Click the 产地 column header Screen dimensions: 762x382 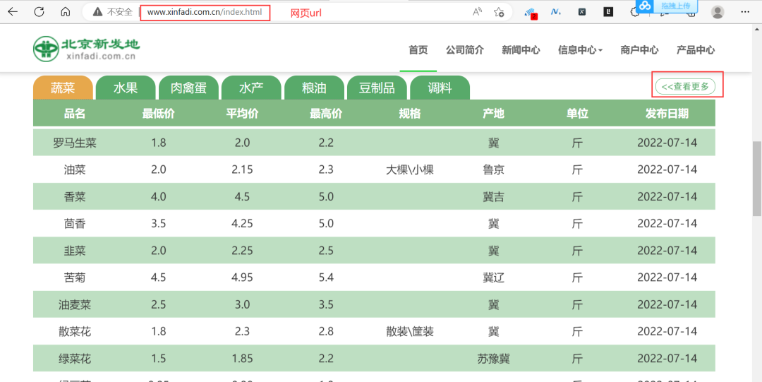point(493,114)
